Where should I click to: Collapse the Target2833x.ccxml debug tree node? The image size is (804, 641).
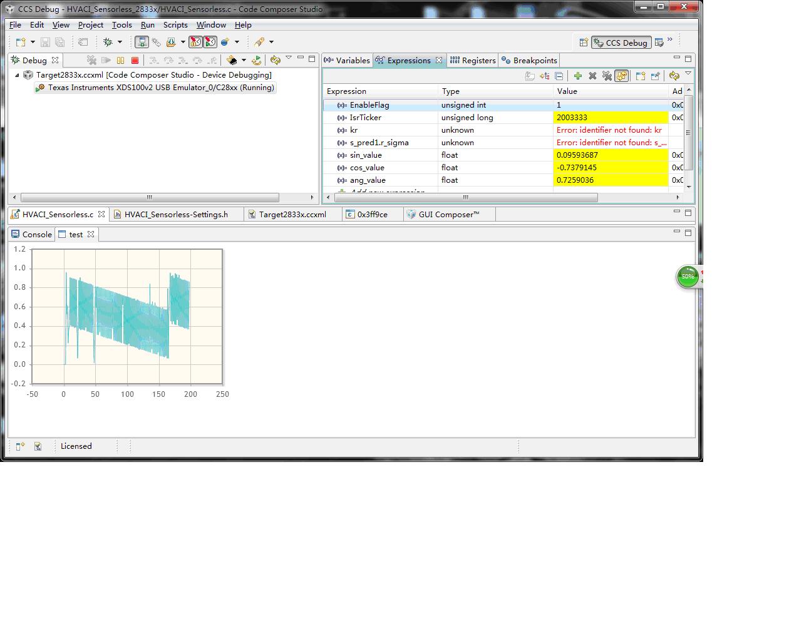pyautogui.click(x=17, y=74)
